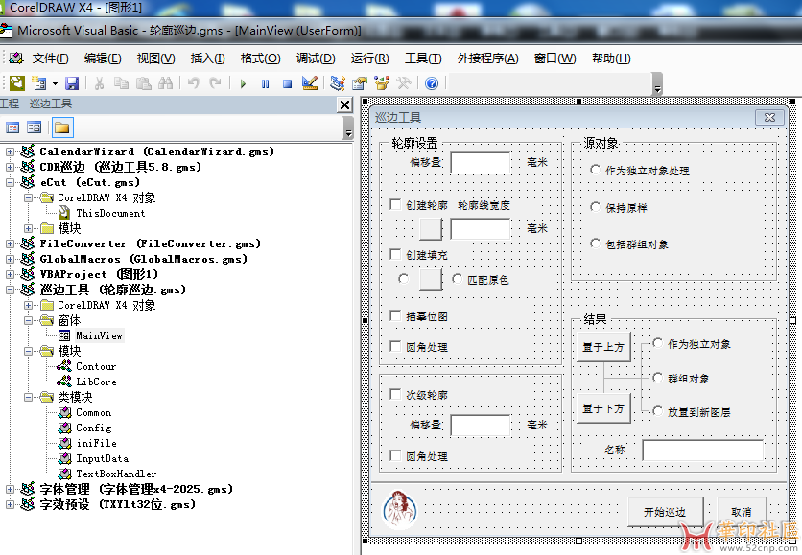This screenshot has width=802, height=555.
Task: Open the Toolbox wrench icon
Action: coord(404,82)
